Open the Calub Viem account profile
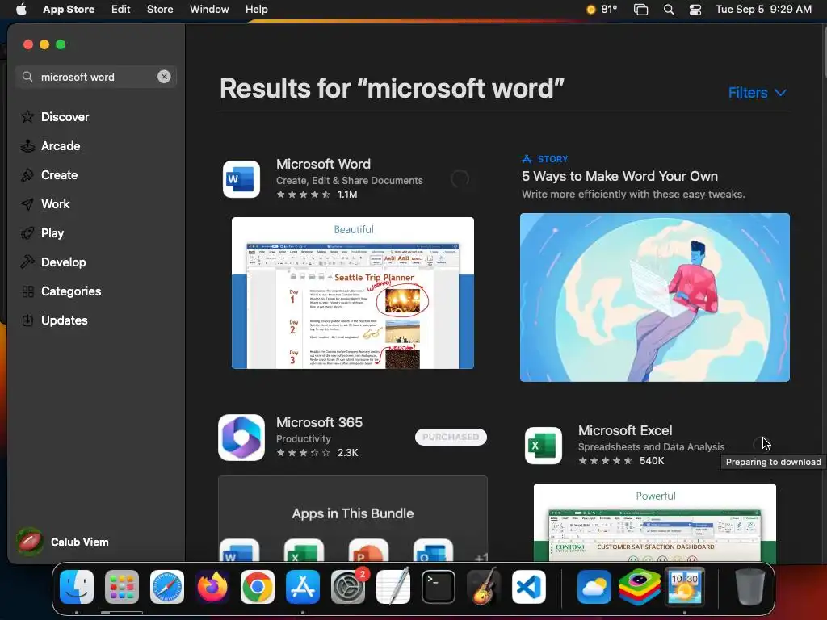The width and height of the screenshot is (827, 620). point(62,542)
